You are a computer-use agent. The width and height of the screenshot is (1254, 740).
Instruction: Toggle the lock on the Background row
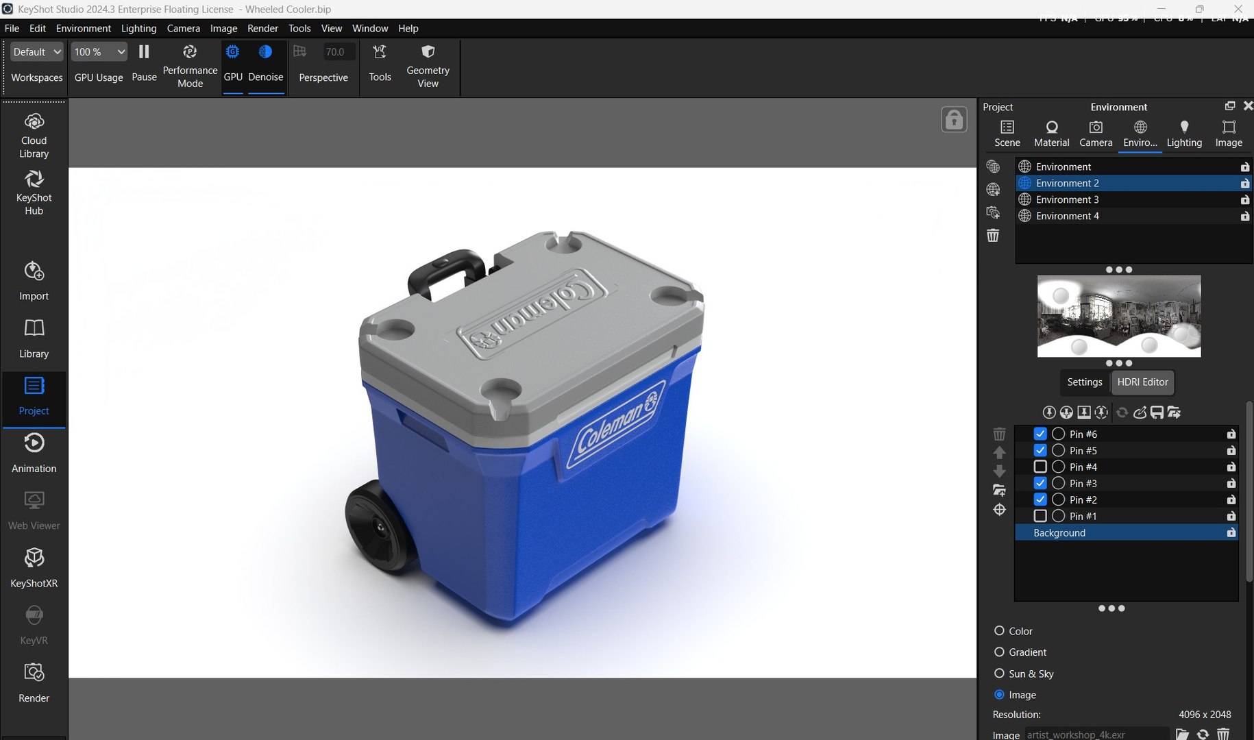click(x=1231, y=532)
